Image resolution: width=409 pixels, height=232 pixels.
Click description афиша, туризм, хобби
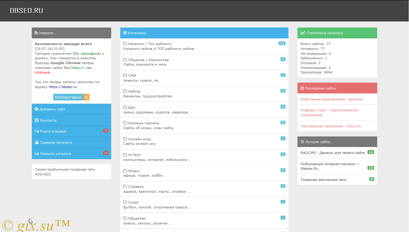[x=145, y=175]
